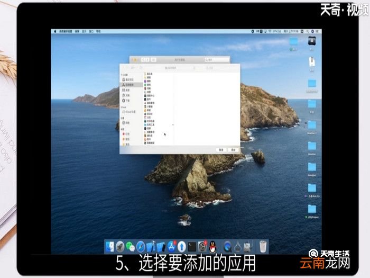This screenshot has height=278, width=370.
Task: Select purple 播客 app in the list
Action: (x=147, y=81)
